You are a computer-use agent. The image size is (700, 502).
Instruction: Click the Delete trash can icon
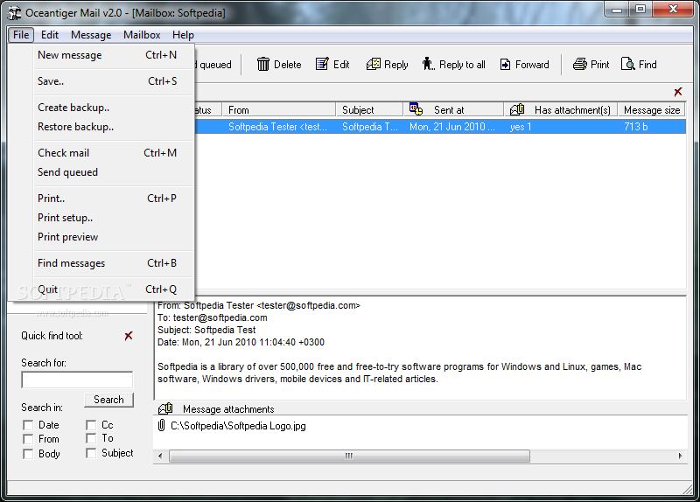263,64
